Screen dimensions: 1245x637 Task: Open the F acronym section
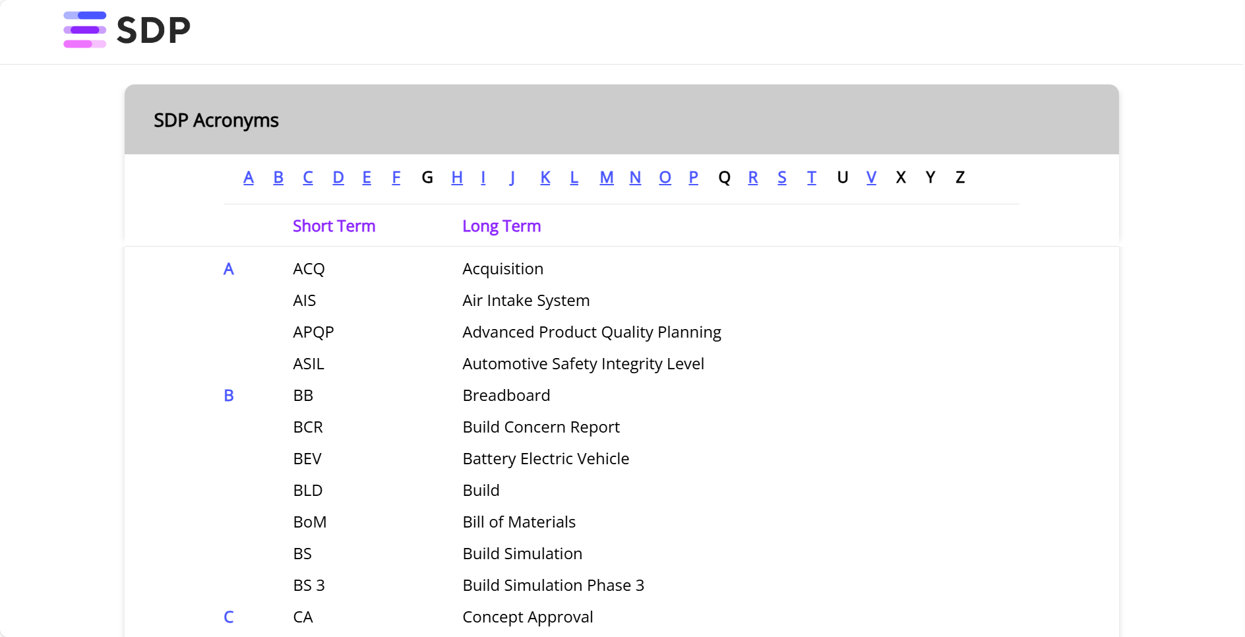click(396, 177)
